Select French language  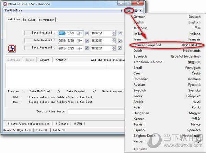[x=167, y=39]
